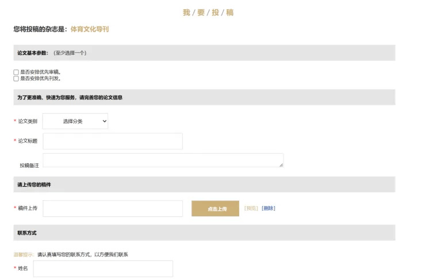The image size is (438, 279).
Task: Click the 体育文化导刊 journal name
Action: (x=90, y=29)
